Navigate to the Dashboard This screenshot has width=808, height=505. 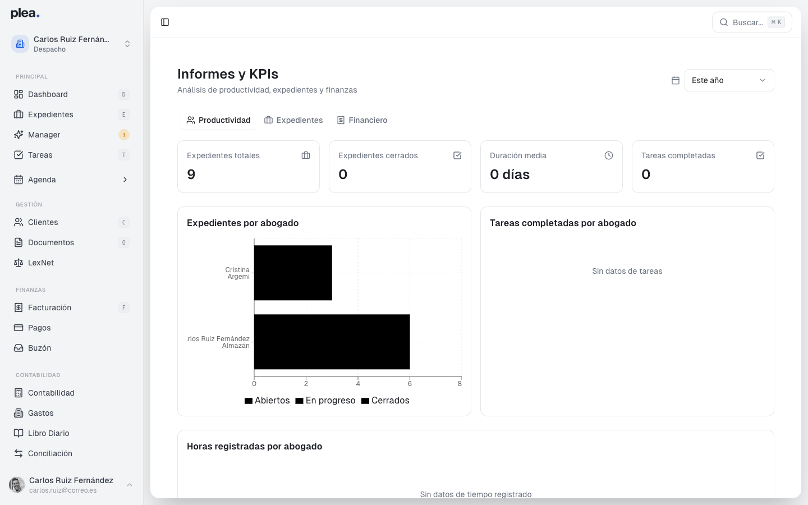tap(48, 94)
